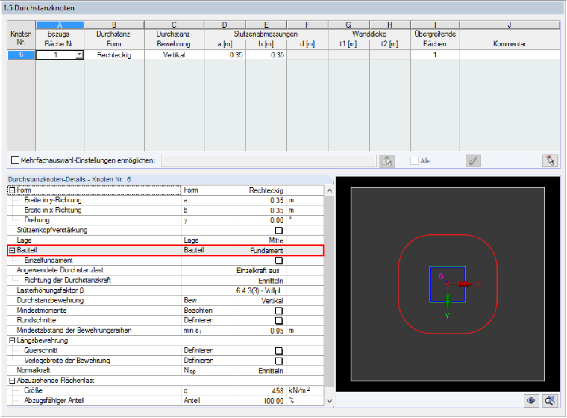Viewport: 567px width, 418px height.
Task: Collapse the Längsbewehrung group
Action: (12, 340)
